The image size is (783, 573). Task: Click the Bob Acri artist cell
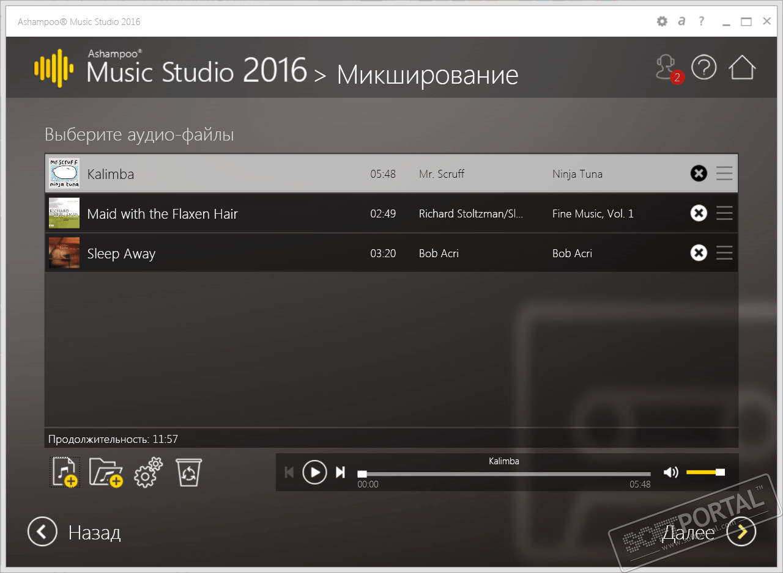coord(439,254)
